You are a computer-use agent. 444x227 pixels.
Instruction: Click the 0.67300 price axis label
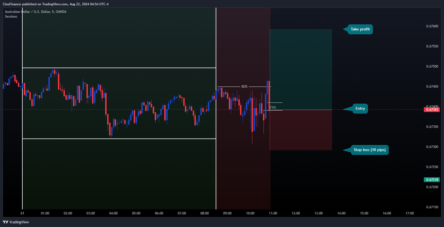point(432,147)
